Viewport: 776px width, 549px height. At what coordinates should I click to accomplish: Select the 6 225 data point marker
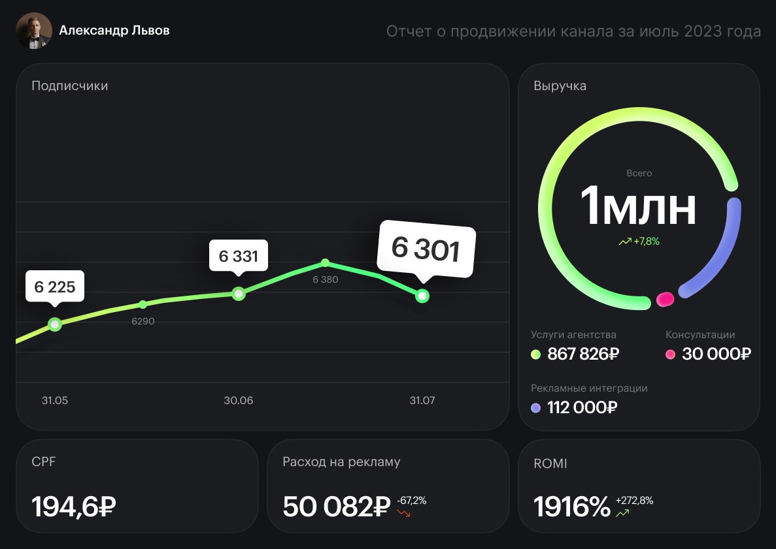(55, 324)
